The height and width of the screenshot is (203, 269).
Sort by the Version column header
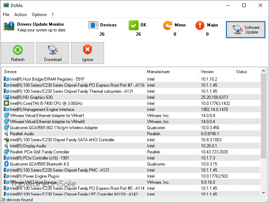point(216,72)
